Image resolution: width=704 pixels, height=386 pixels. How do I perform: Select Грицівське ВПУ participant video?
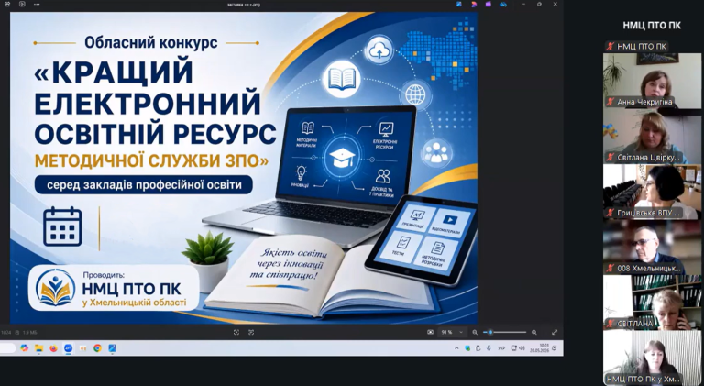tap(652, 193)
